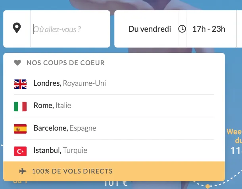Open the 'Du vendredi' departure day selector

tap(149, 29)
